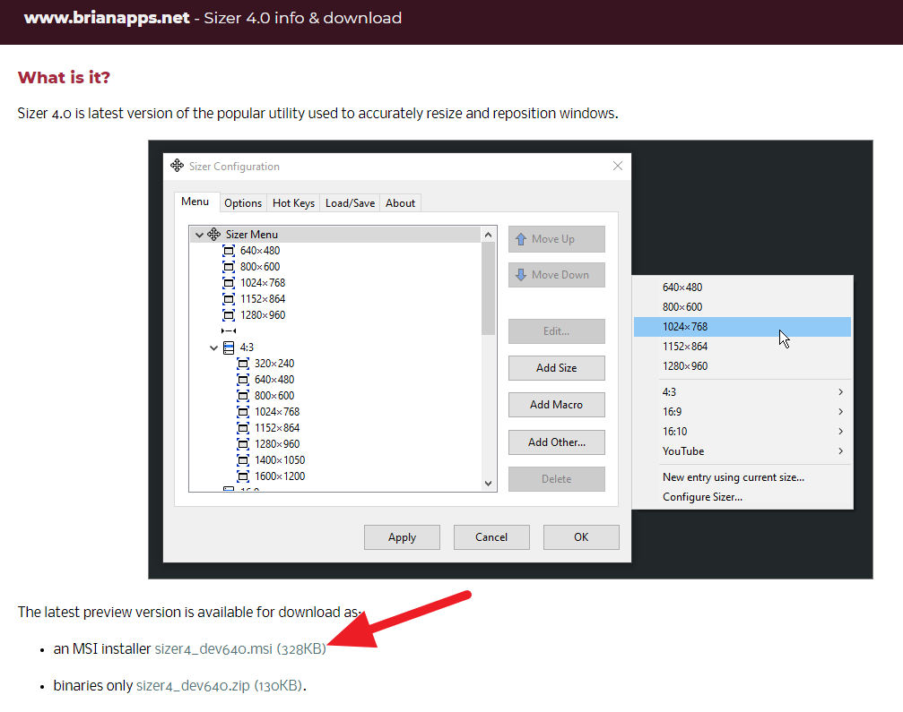Download sizer4_dev640.zip binaries link
This screenshot has height=712, width=903.
click(219, 685)
